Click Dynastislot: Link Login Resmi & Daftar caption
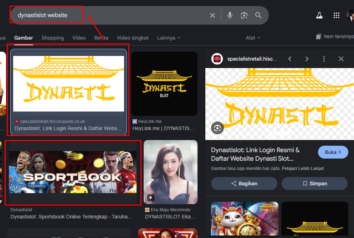The width and height of the screenshot is (354, 238). click(x=68, y=128)
